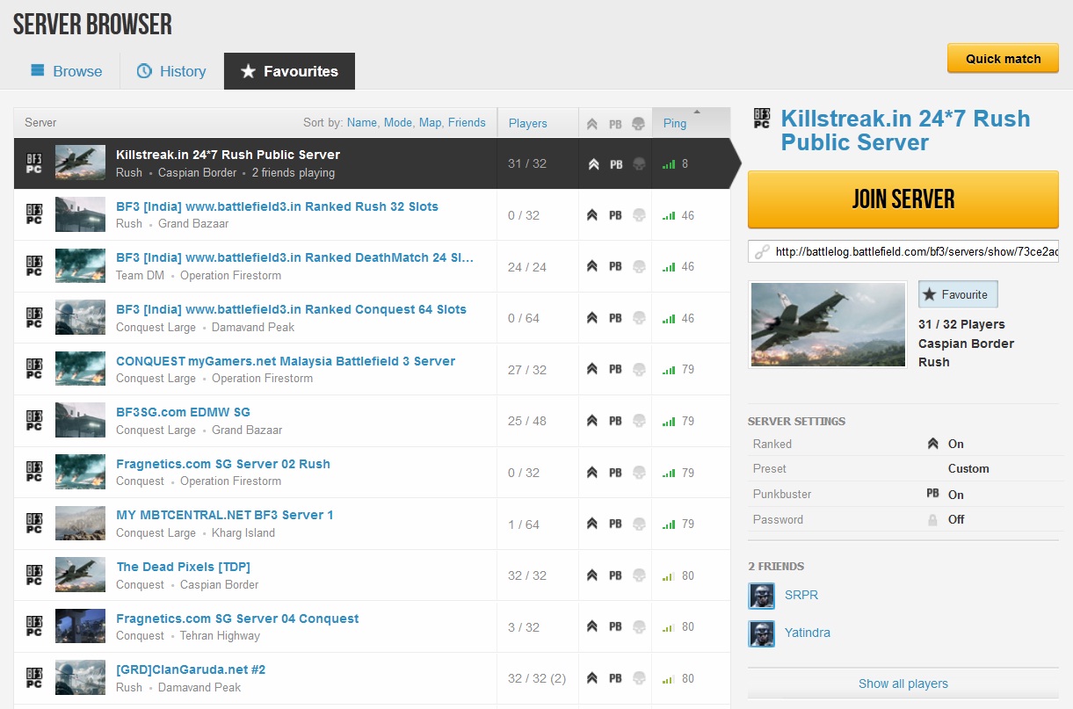Click the History tab clock icon
The height and width of the screenshot is (709, 1073).
click(144, 71)
